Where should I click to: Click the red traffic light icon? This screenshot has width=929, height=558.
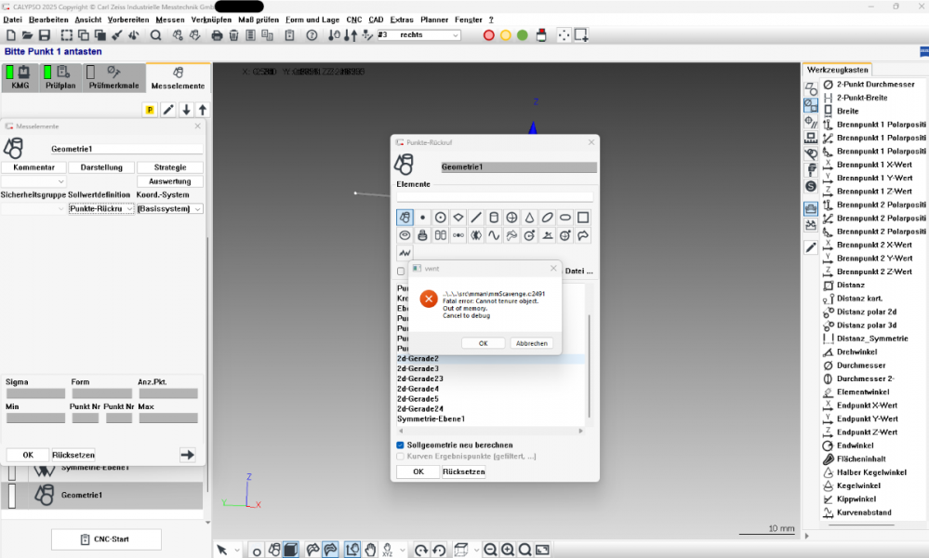pos(489,35)
